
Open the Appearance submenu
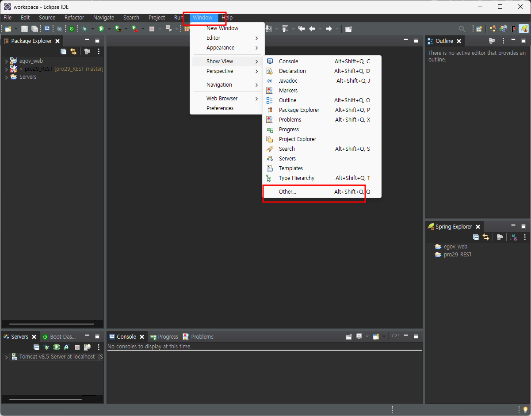227,48
